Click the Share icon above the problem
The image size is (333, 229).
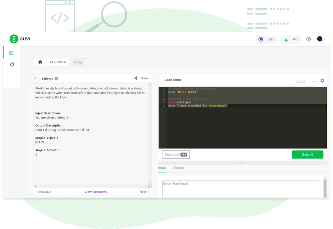[x=136, y=78]
